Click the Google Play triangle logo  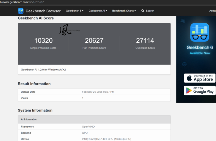[189, 91]
